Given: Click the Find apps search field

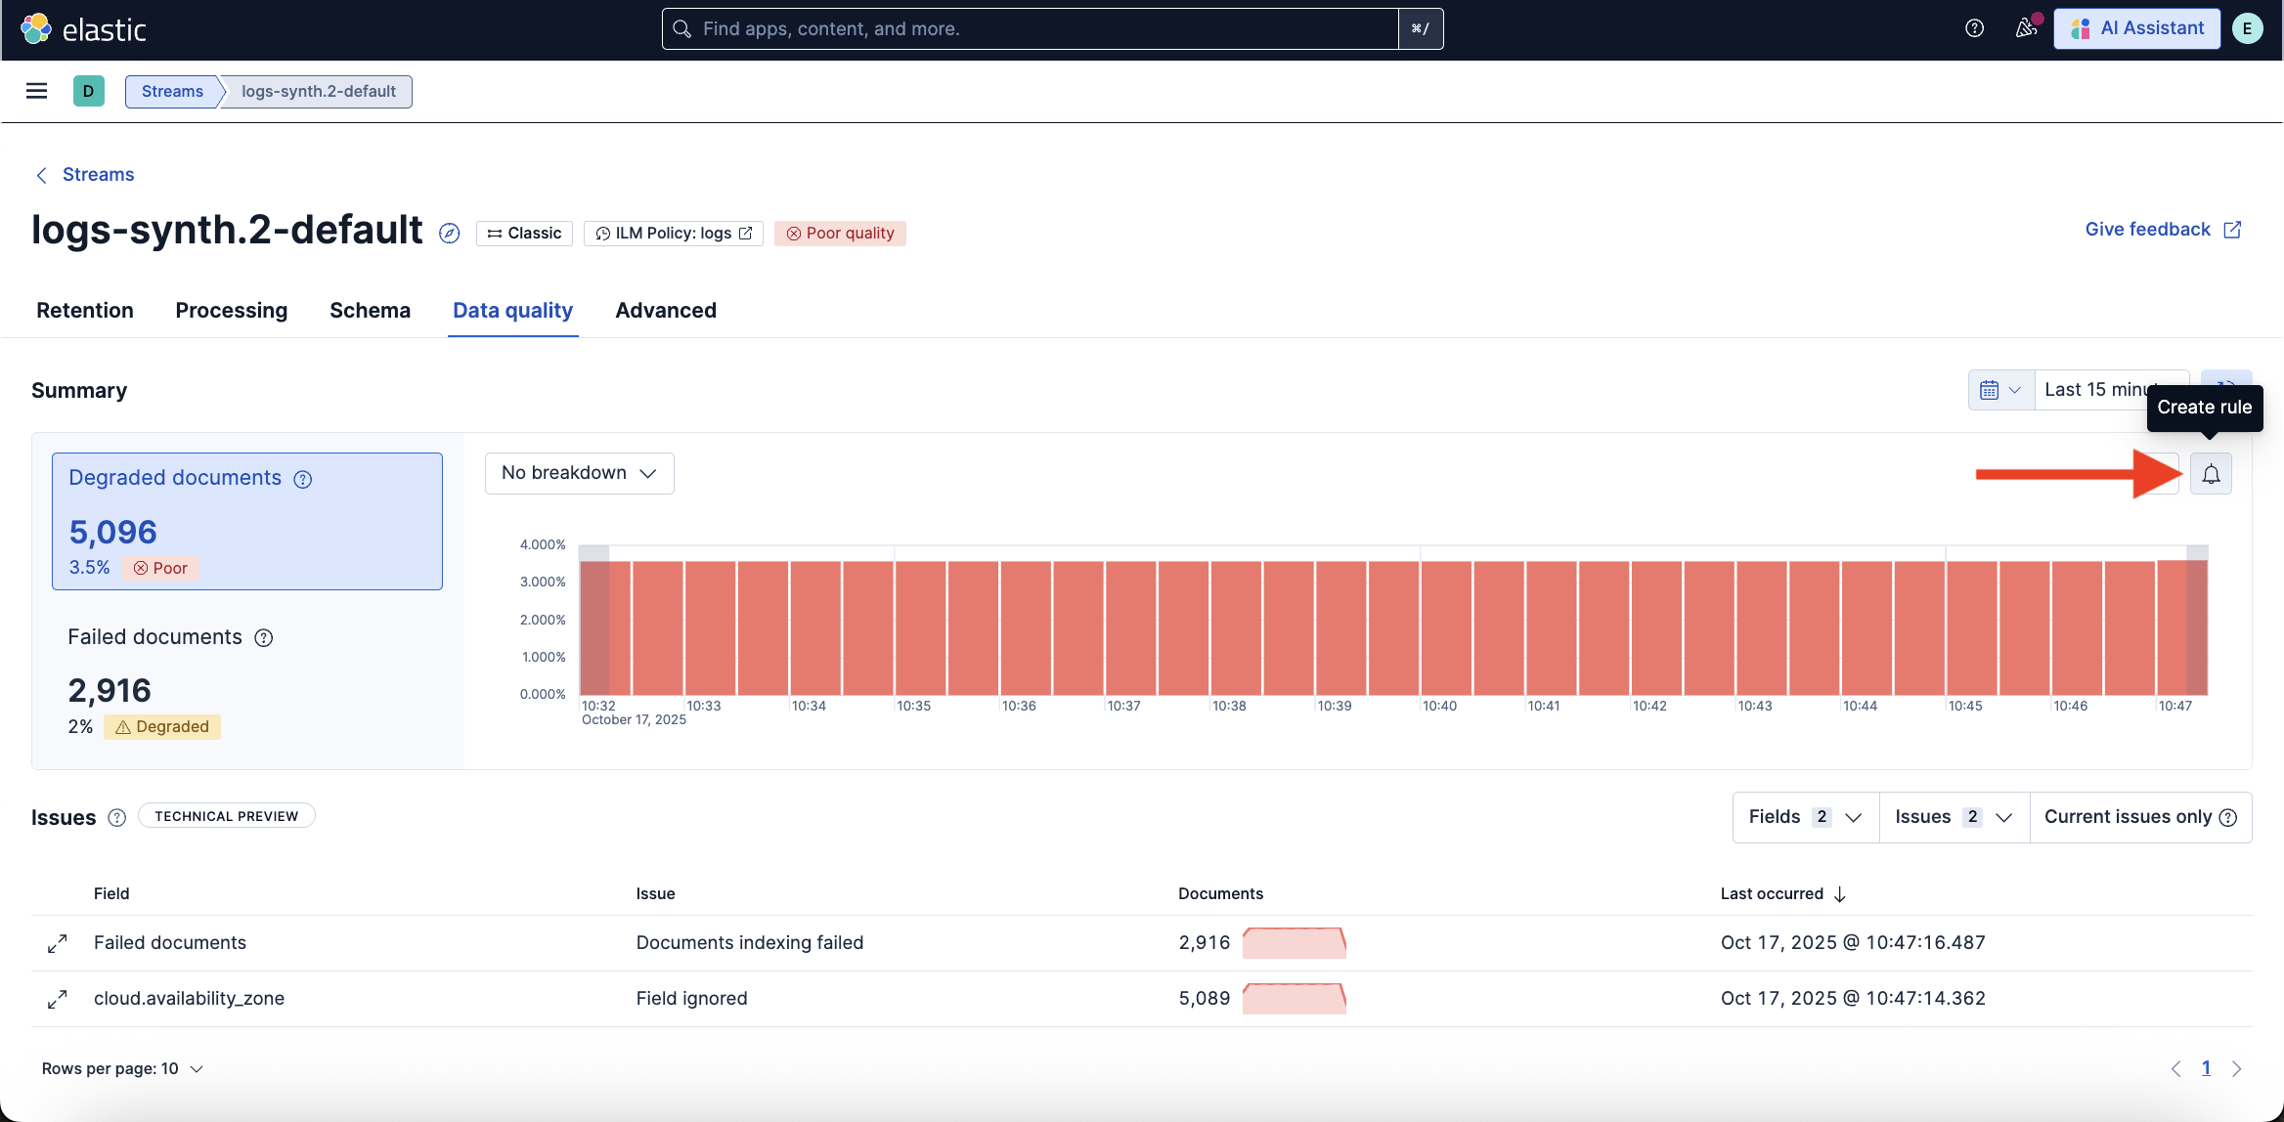Looking at the screenshot, I should (x=1032, y=28).
